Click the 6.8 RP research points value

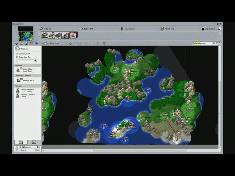(215, 43)
